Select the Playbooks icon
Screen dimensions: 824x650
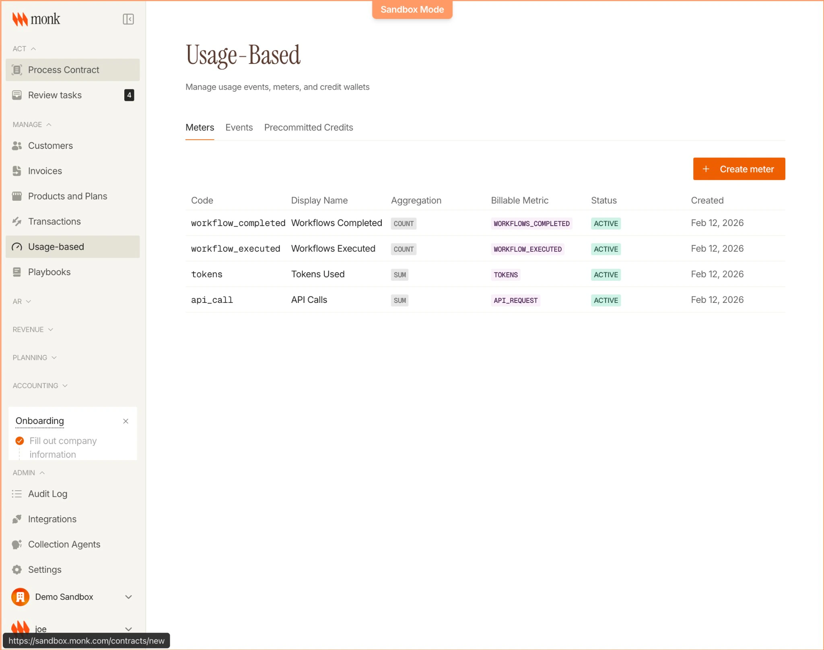16,272
